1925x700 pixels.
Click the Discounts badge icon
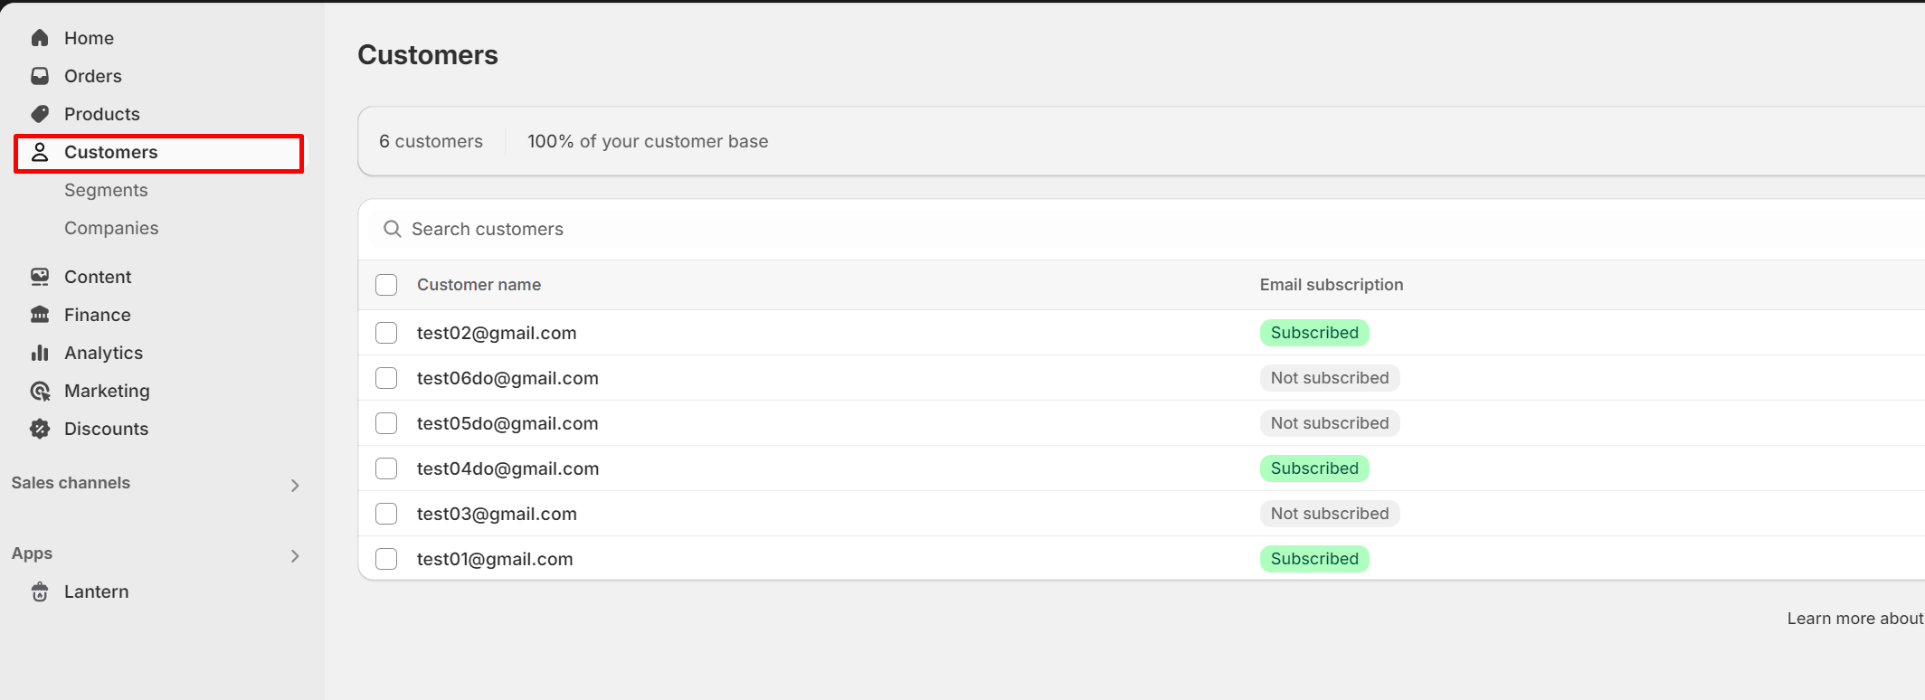pos(40,429)
